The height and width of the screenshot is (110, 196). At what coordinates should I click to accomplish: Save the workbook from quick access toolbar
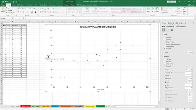(x=3, y=2)
